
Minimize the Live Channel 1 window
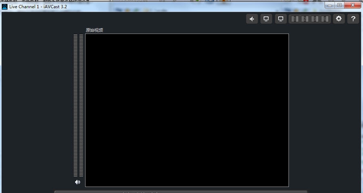(330, 5)
